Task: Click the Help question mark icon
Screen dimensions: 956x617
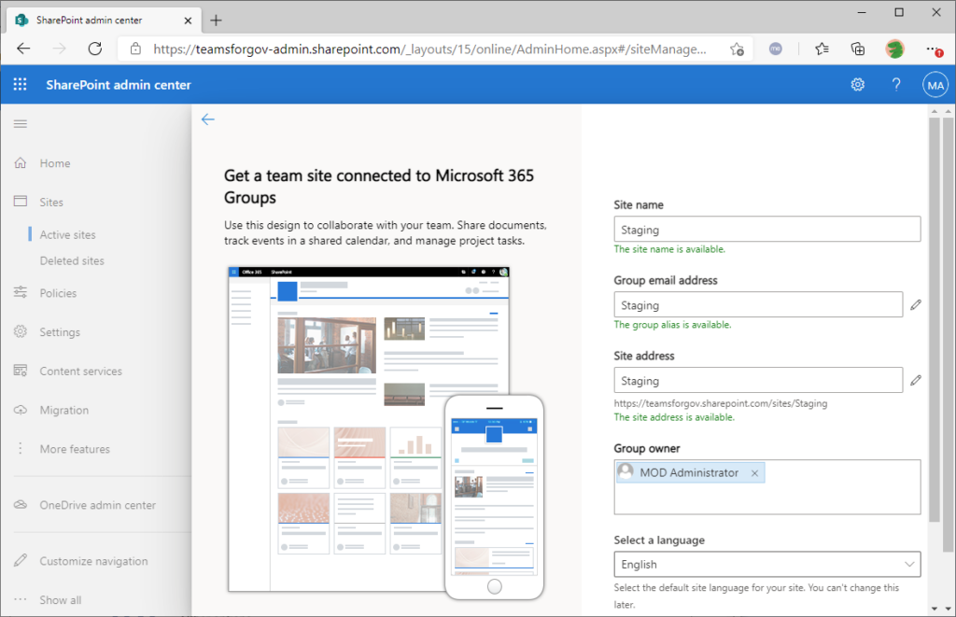Action: click(x=895, y=84)
